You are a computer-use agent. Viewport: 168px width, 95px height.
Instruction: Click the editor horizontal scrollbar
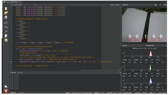click(x=65, y=70)
